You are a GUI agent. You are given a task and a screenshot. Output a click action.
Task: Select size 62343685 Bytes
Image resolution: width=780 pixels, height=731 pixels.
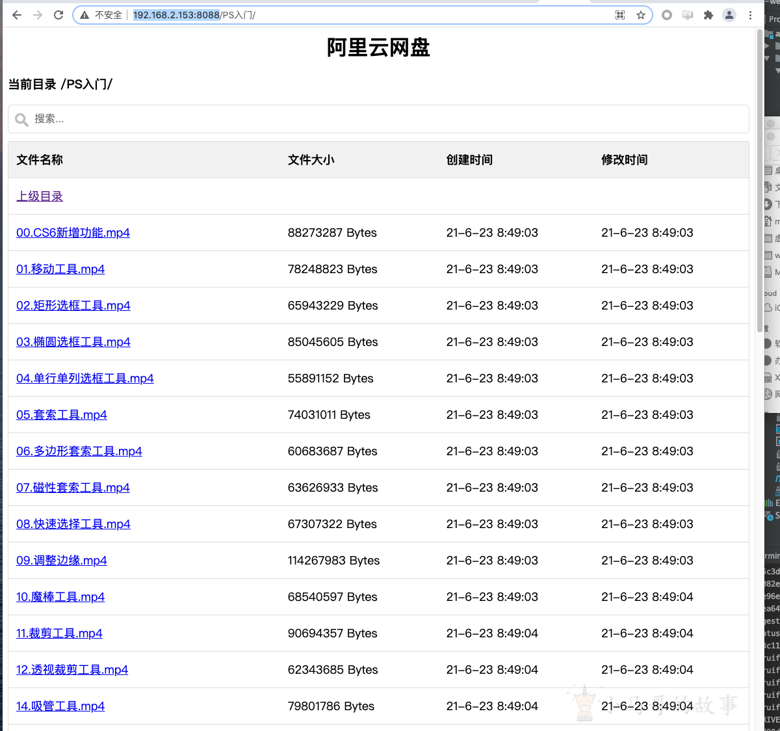click(x=333, y=670)
